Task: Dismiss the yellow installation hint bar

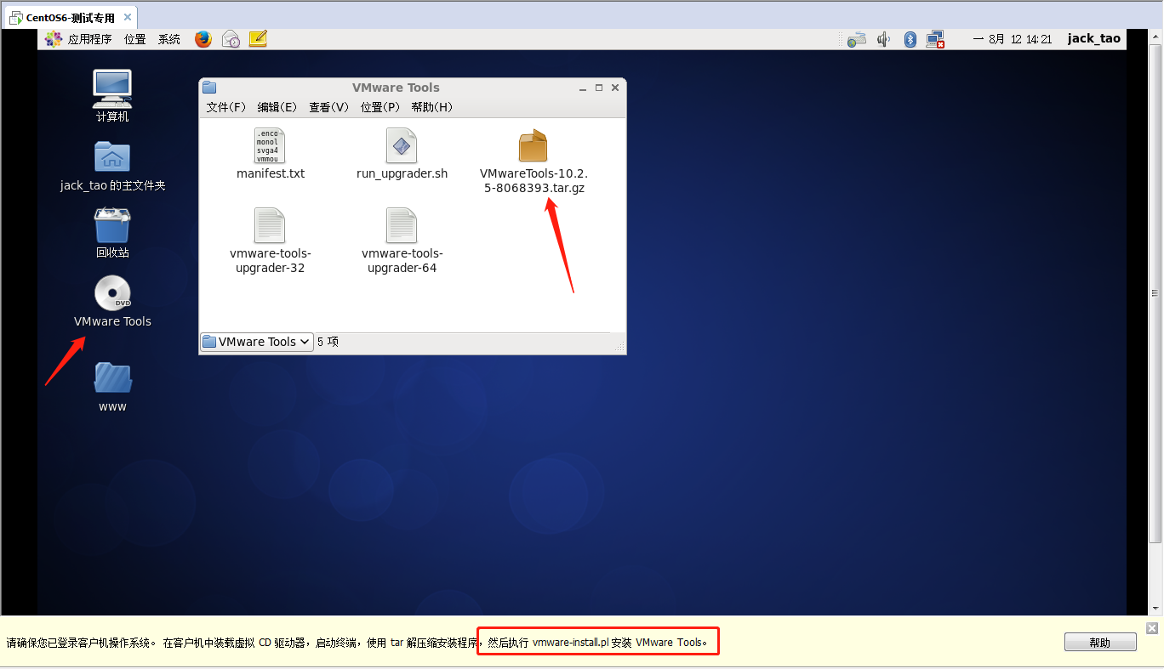Action: [1152, 628]
